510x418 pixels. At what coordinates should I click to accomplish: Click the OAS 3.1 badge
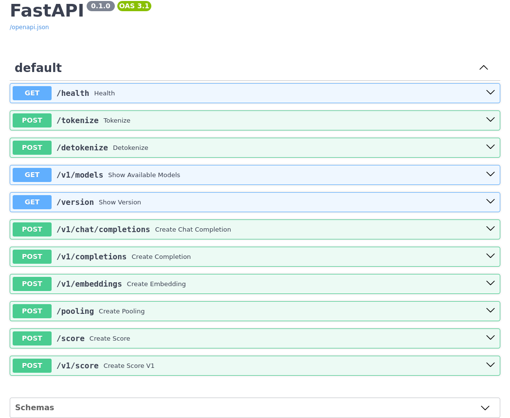(134, 6)
